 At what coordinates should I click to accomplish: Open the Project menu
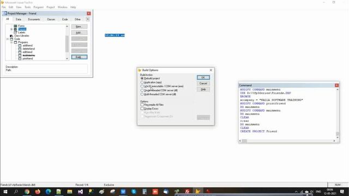(51, 7)
